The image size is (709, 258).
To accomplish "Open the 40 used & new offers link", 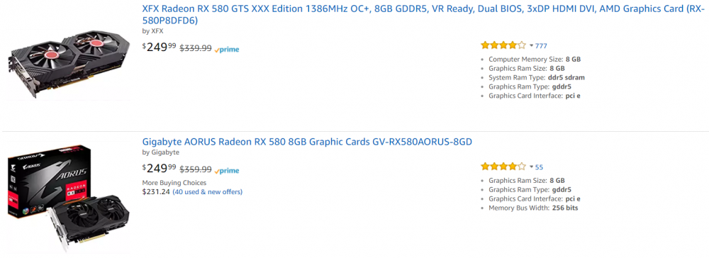I will click(208, 191).
